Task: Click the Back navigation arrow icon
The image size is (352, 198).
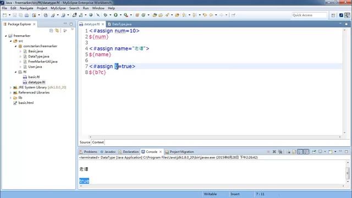Action: point(211,15)
